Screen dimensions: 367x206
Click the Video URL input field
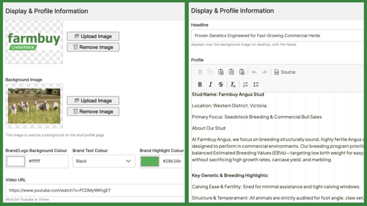95,190
